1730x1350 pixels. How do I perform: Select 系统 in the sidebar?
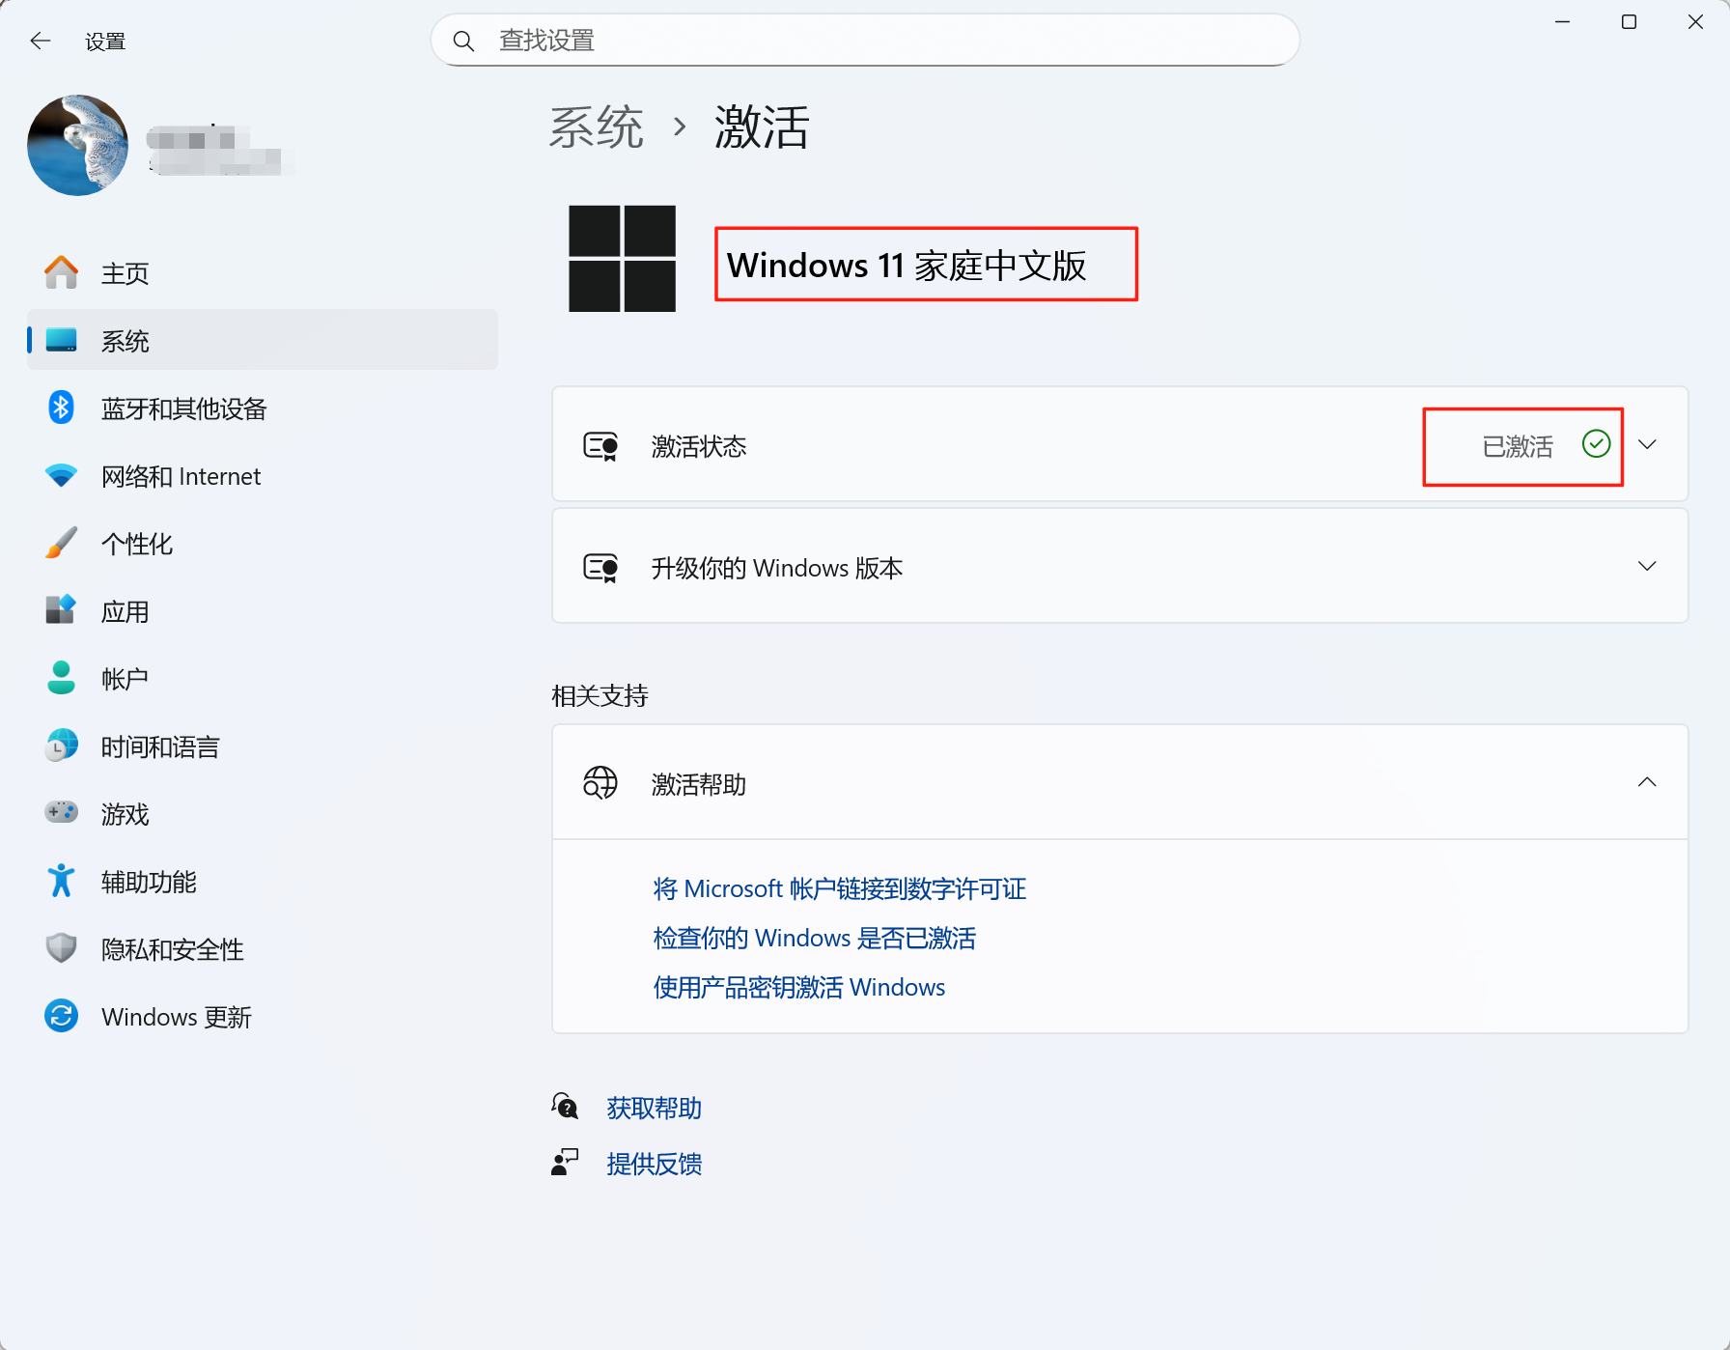pyautogui.click(x=263, y=340)
